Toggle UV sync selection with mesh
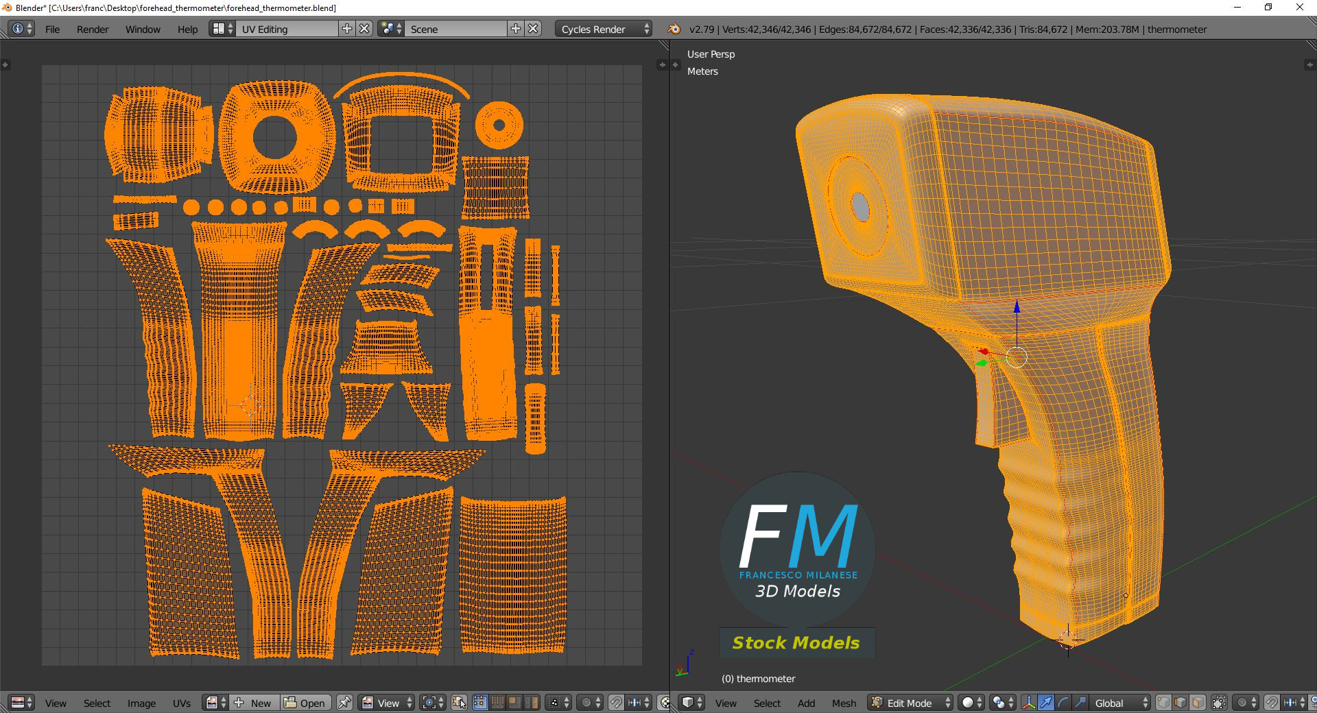The width and height of the screenshot is (1317, 713). [459, 703]
